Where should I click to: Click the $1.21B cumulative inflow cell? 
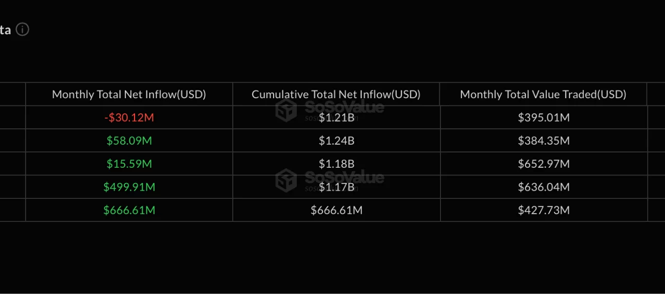coord(336,118)
